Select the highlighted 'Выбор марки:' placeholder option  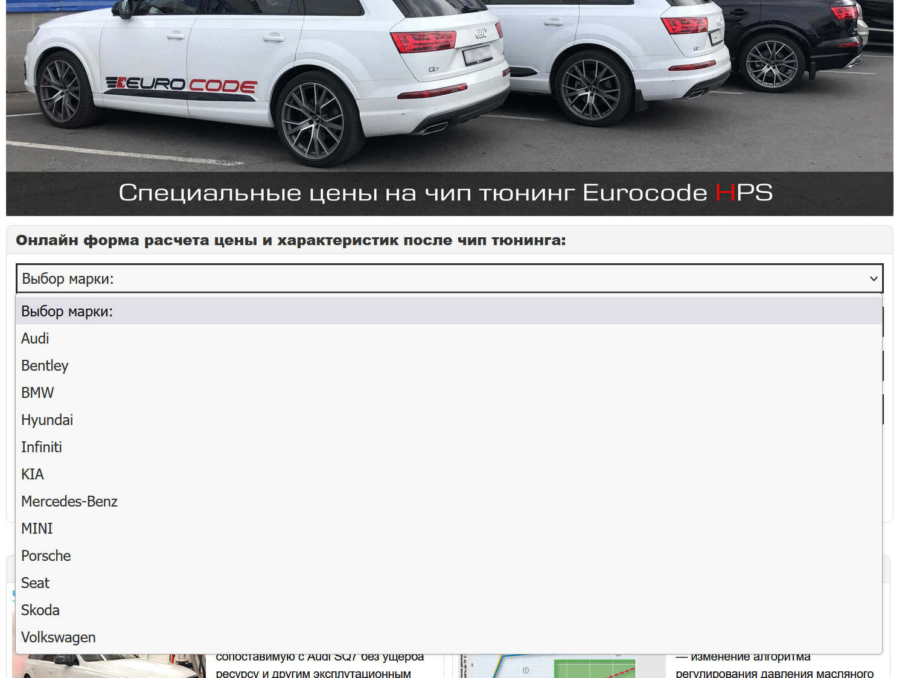tap(66, 311)
